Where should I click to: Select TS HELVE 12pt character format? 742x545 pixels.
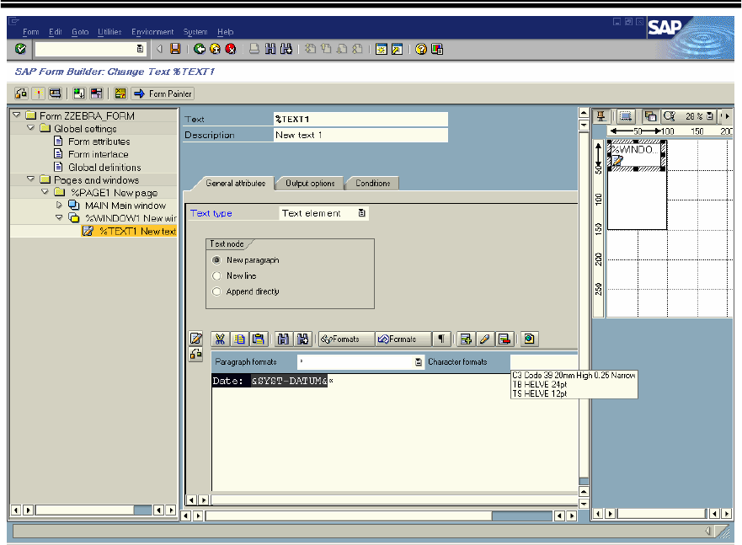pyautogui.click(x=540, y=393)
